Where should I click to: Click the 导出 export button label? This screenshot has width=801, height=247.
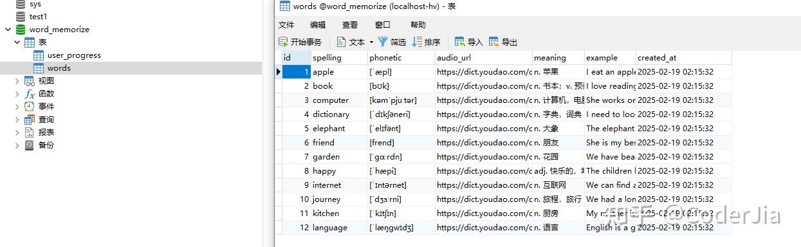(x=510, y=42)
